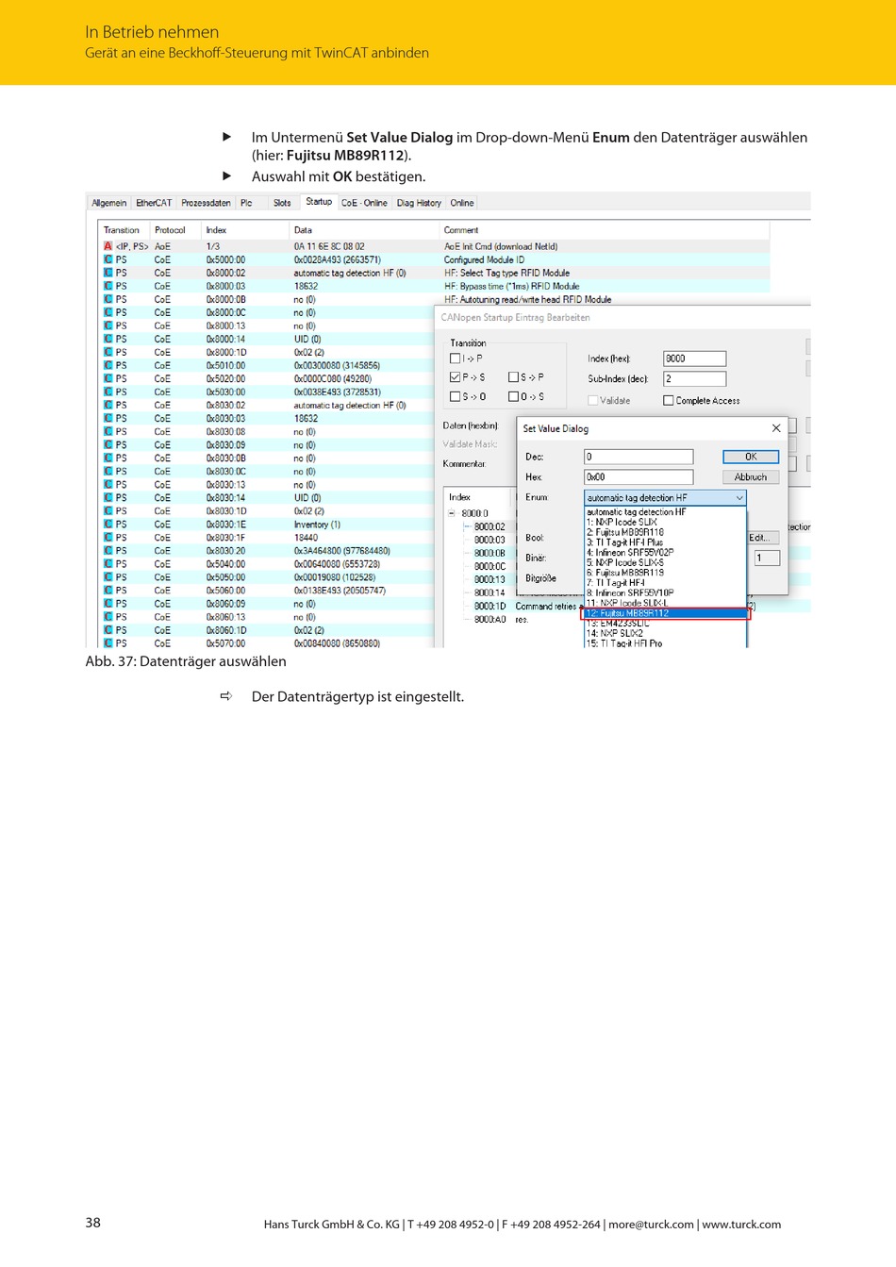Click the C icon of row 0x8030:02
896x1267 pixels.
[x=108, y=405]
